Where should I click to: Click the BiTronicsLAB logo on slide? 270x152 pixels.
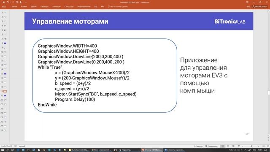pyautogui.click(x=230, y=22)
